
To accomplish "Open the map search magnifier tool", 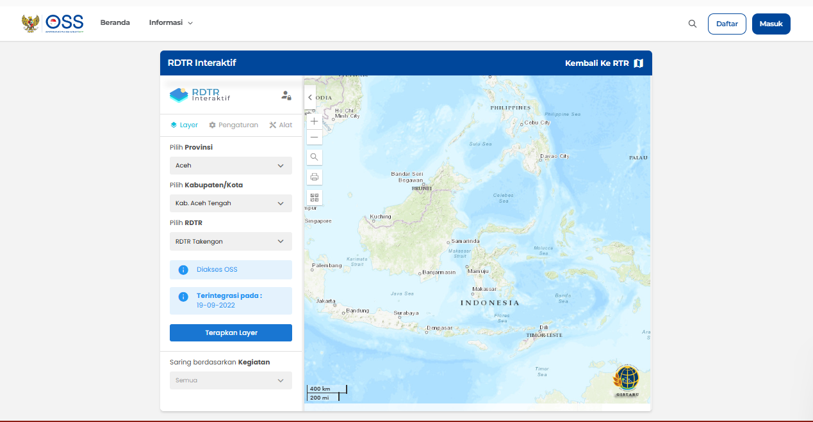I will [314, 157].
